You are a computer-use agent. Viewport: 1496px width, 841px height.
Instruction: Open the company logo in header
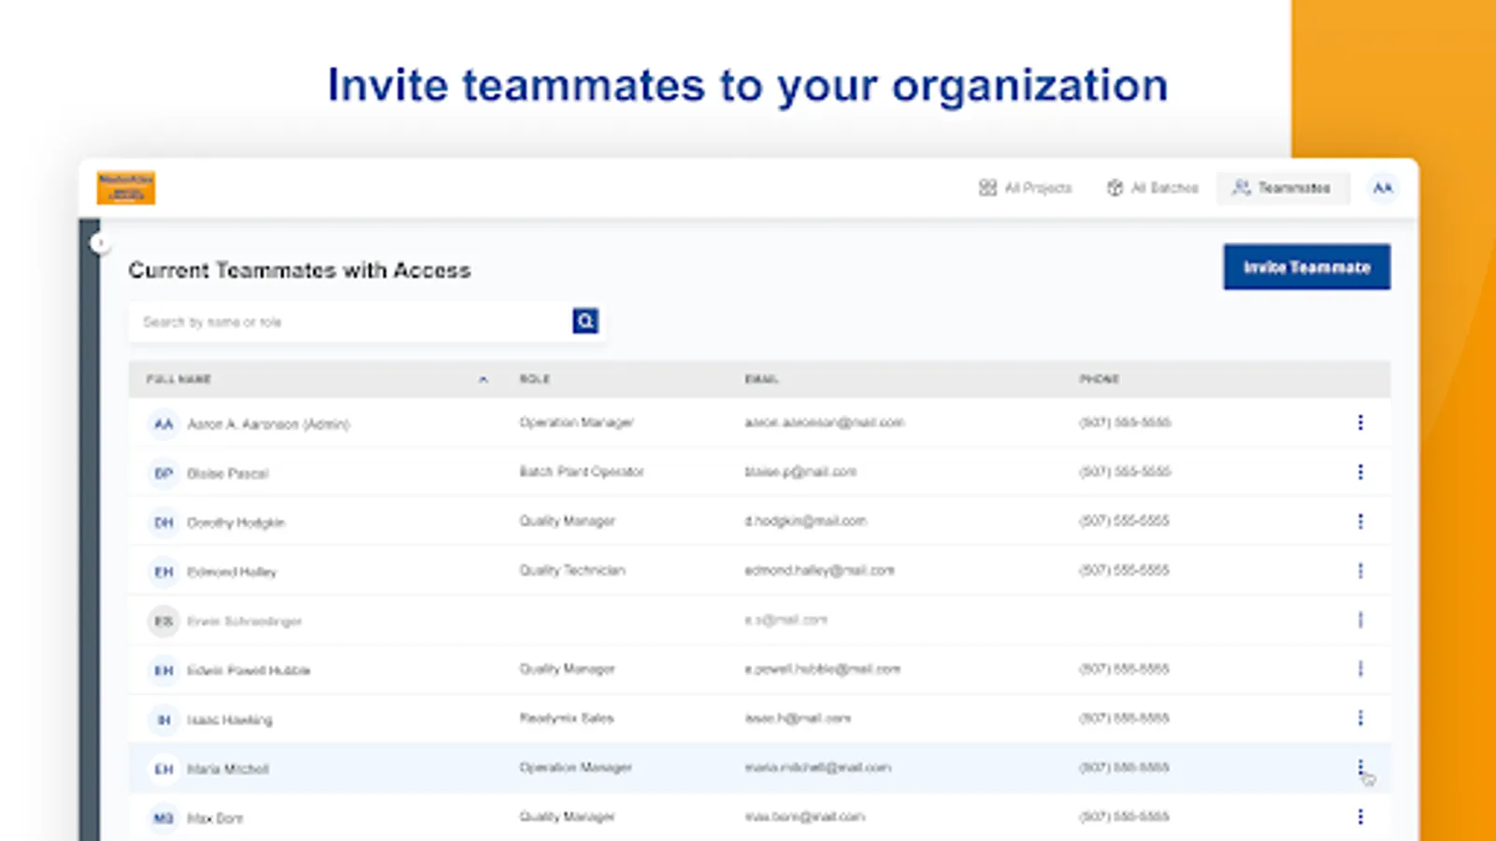point(125,188)
